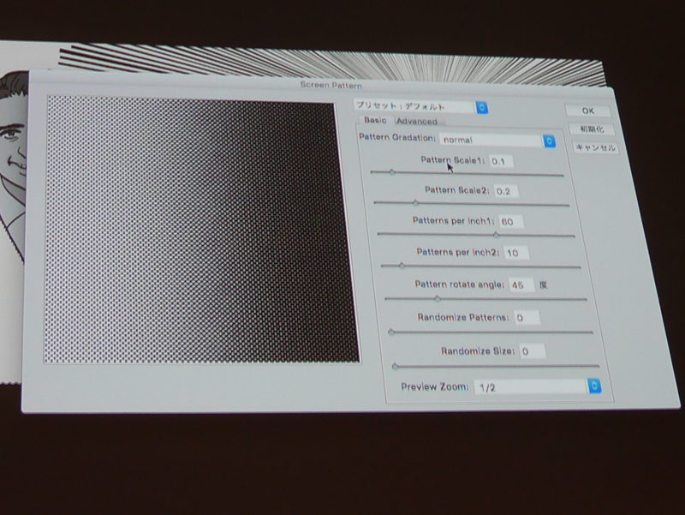The image size is (685, 515).
Task: Click the キャンセル cancel button
Action: coord(595,147)
